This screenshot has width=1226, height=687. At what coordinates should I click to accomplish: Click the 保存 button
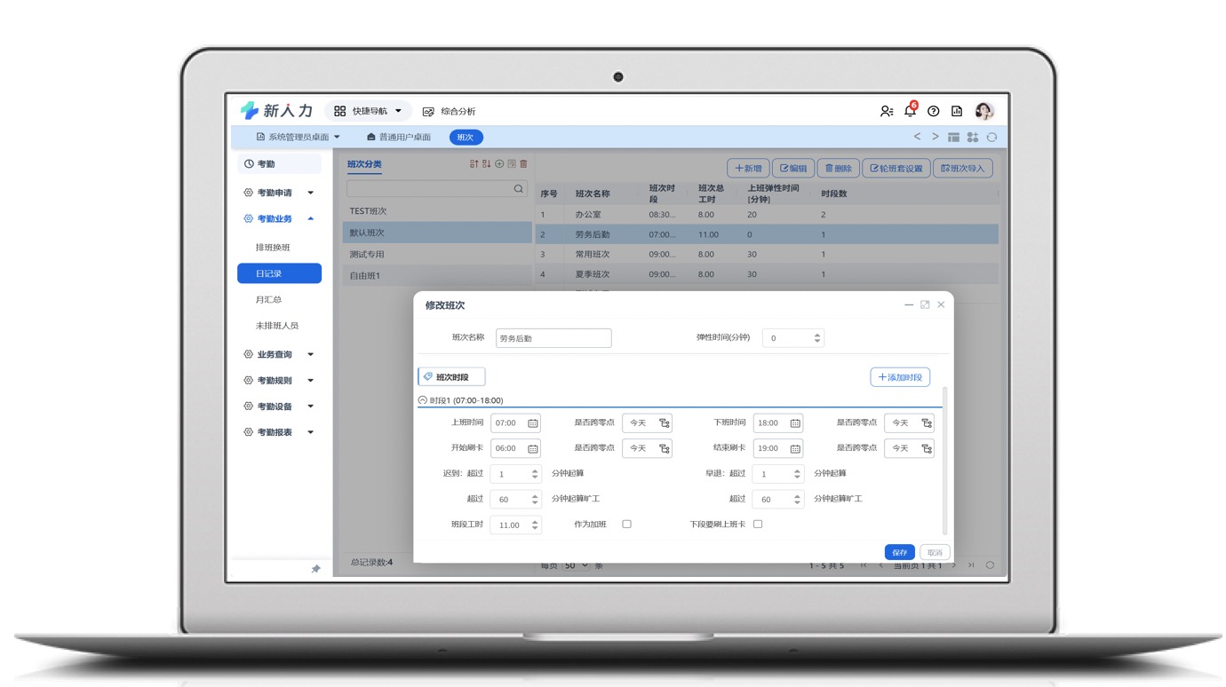point(899,552)
